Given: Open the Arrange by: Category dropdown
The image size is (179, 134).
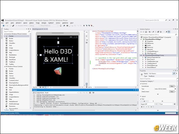Looking at the screenshot, I should click(147, 81).
